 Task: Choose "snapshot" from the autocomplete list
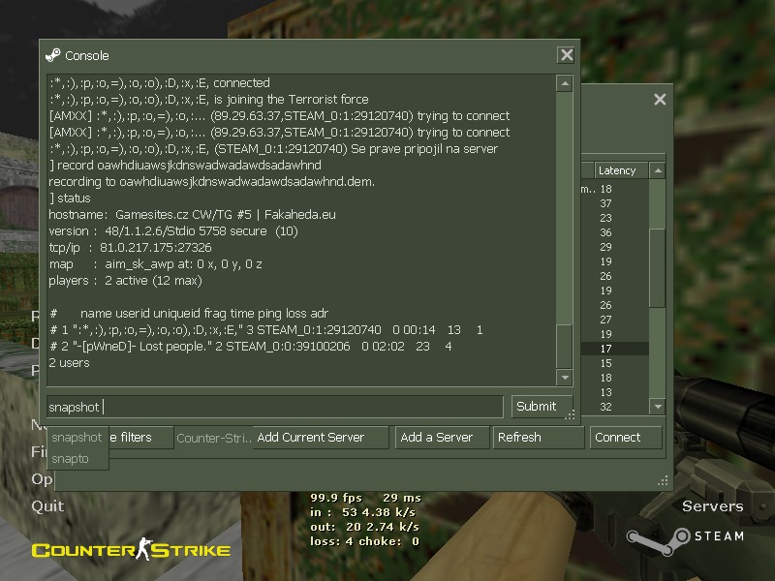pos(77,438)
